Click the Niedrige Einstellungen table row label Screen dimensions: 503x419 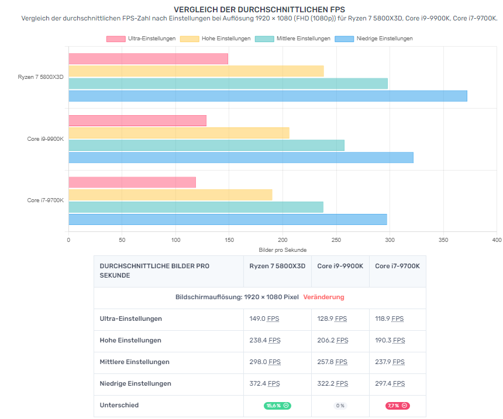coord(135,384)
